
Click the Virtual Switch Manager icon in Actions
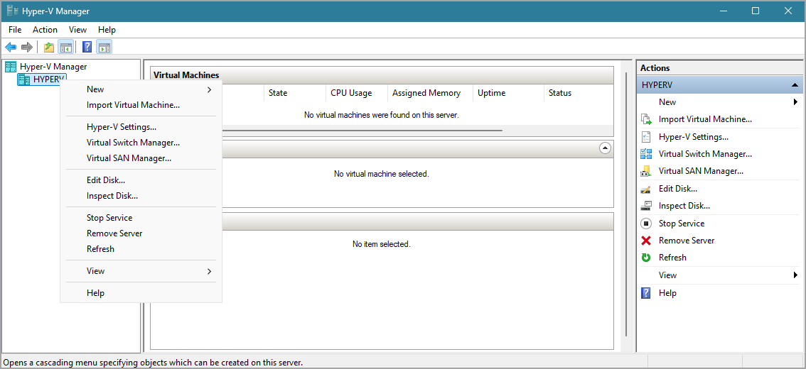[x=646, y=154]
